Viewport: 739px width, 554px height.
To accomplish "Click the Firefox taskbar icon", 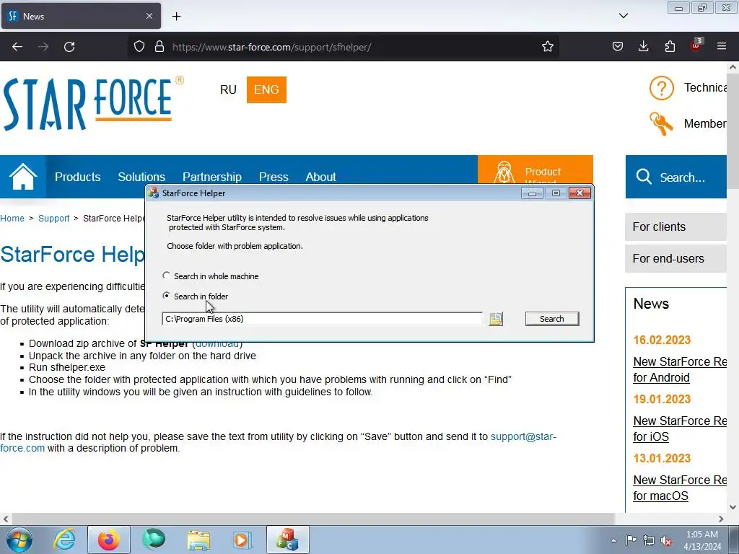I will (108, 540).
